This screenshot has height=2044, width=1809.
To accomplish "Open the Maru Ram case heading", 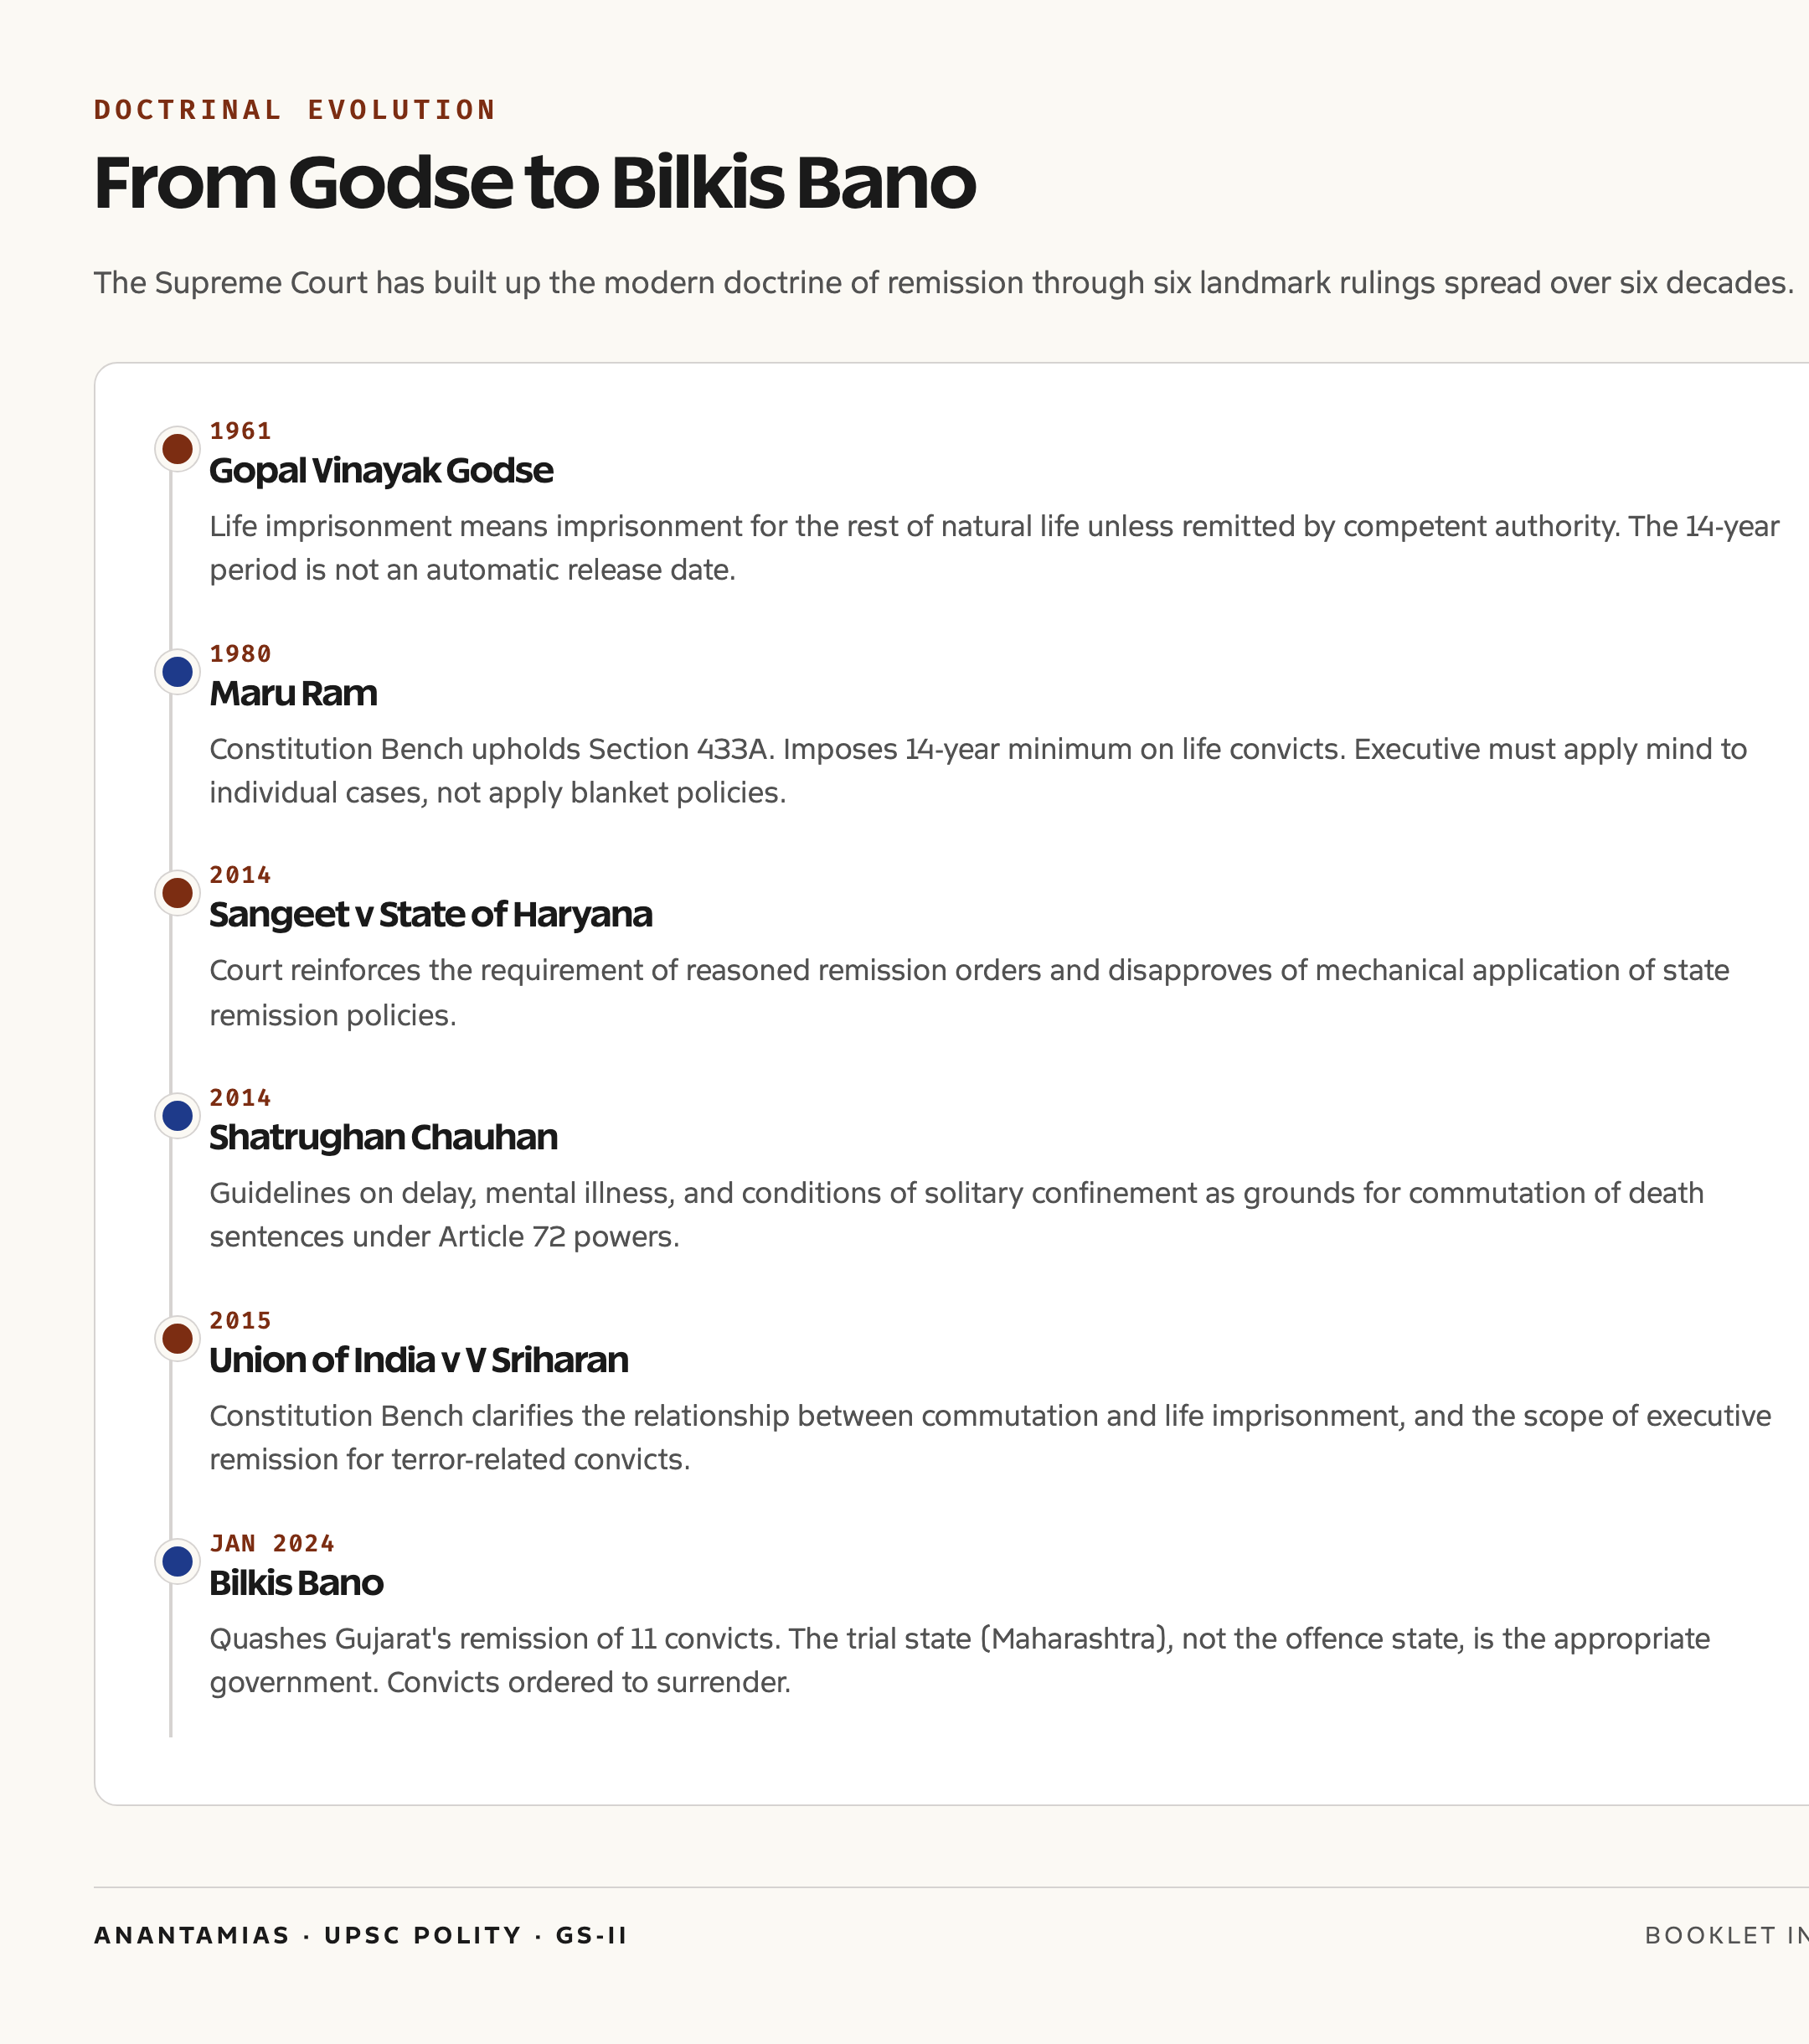I will coord(293,694).
